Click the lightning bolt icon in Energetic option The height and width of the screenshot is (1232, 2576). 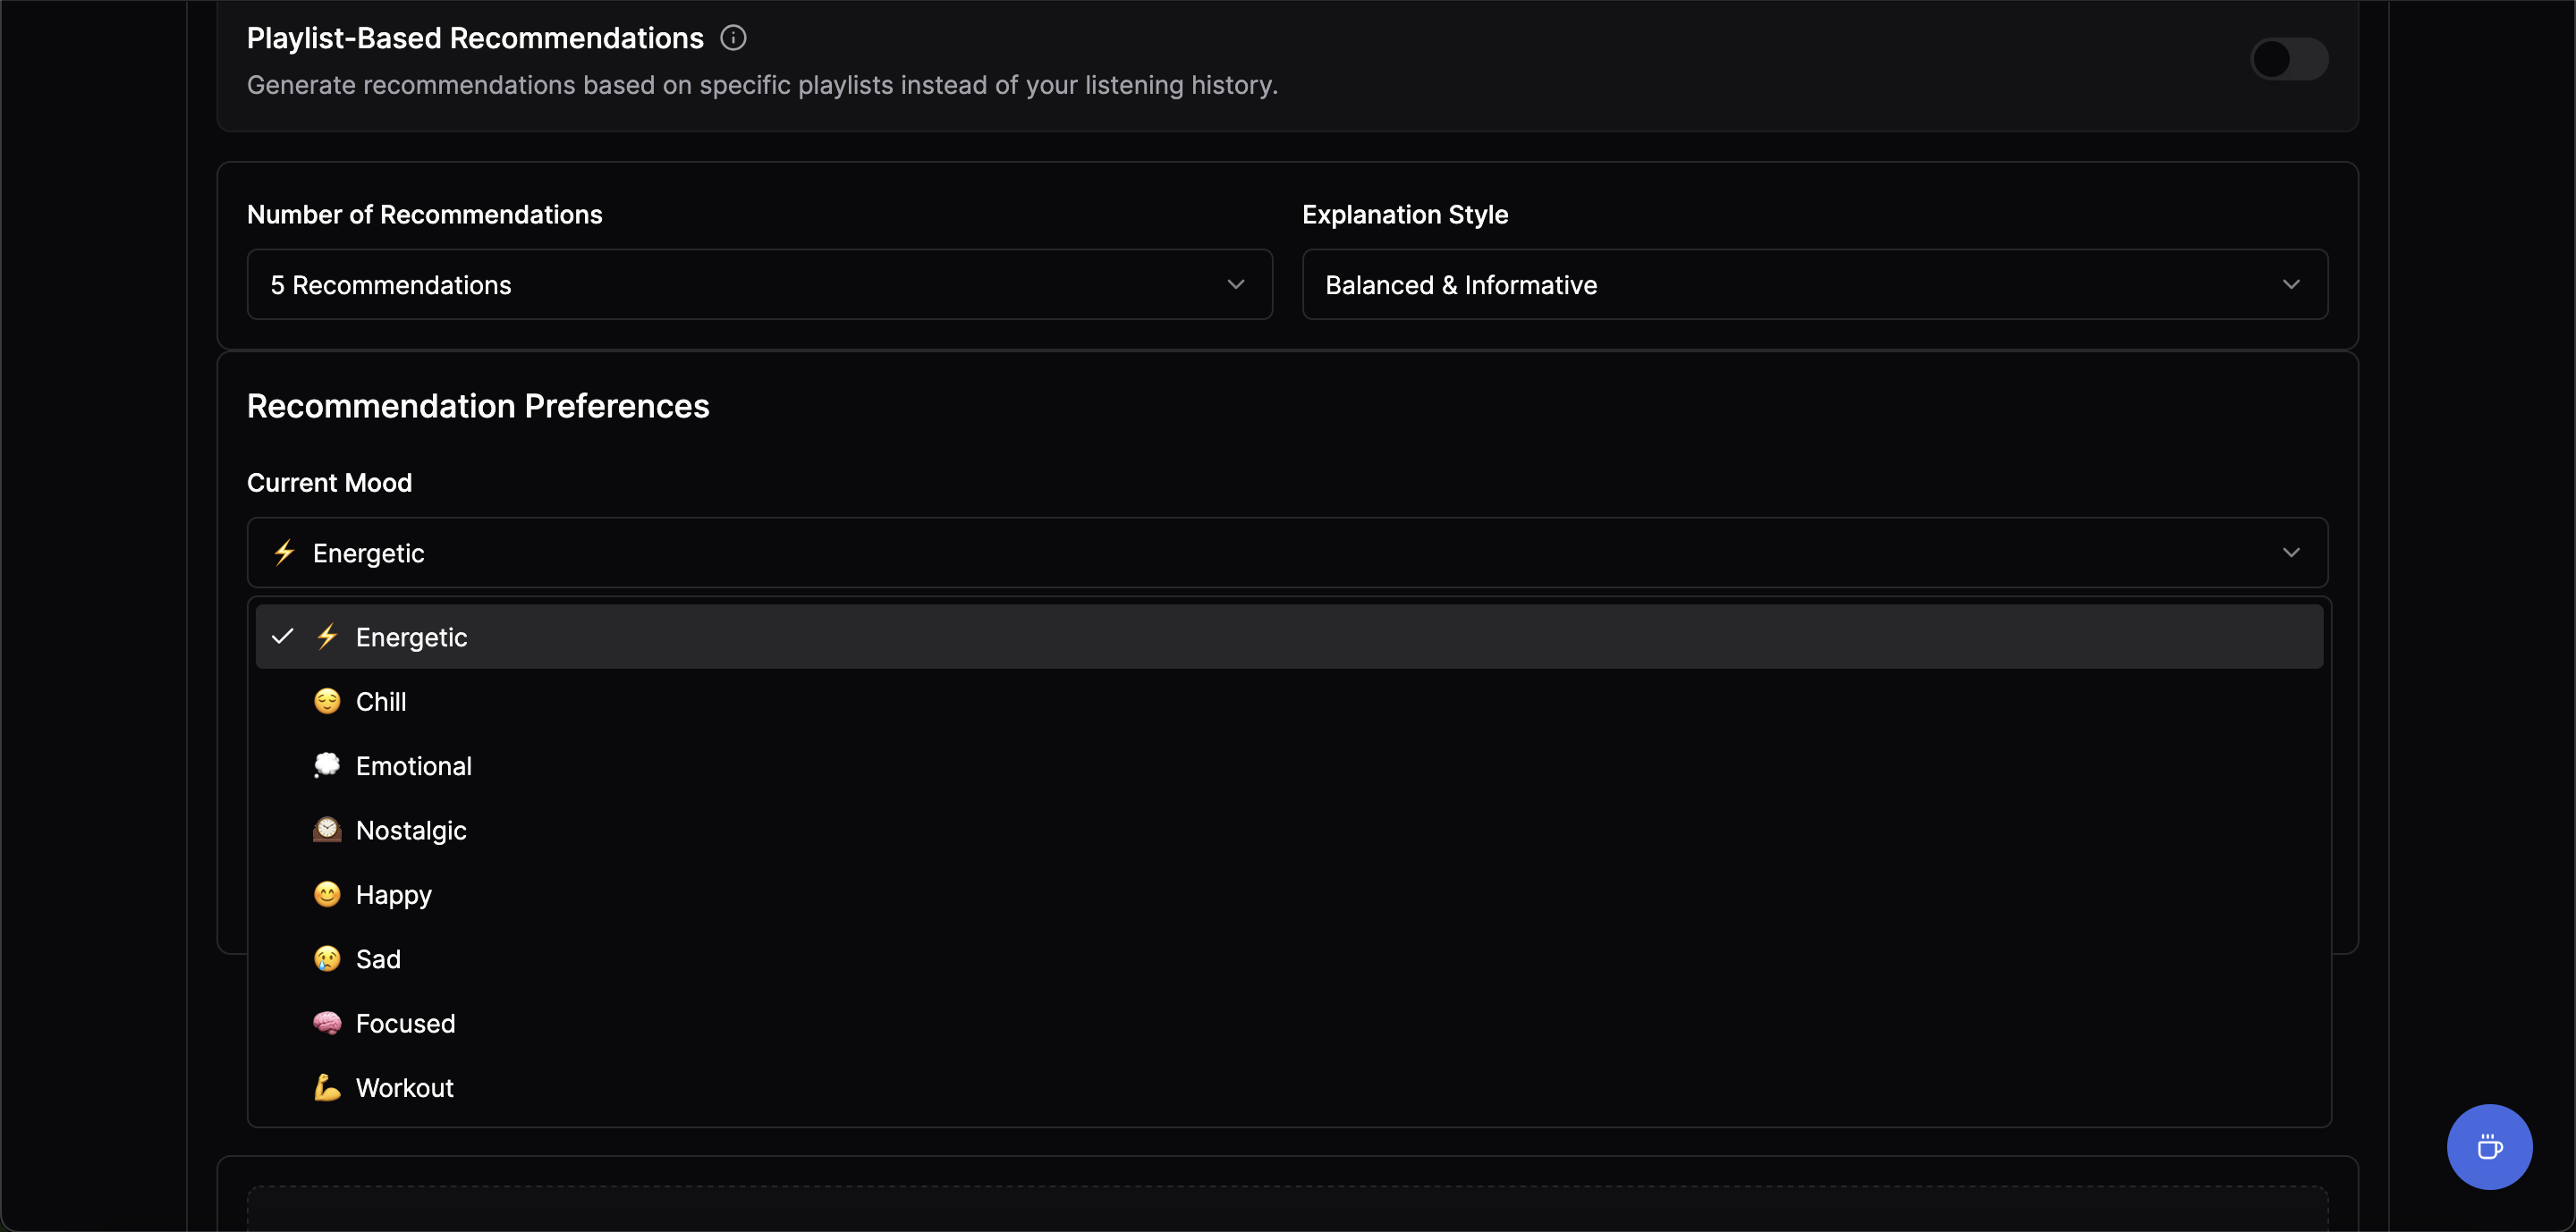pyautogui.click(x=327, y=637)
